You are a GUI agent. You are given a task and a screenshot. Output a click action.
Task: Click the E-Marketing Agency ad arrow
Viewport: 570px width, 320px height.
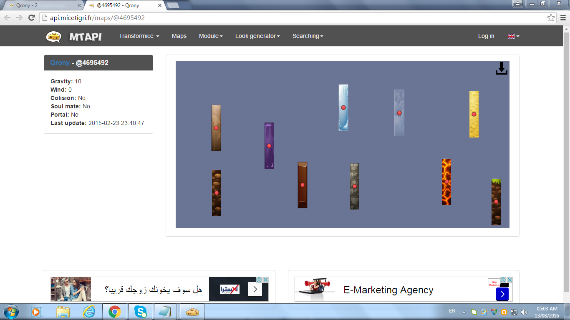(502, 294)
